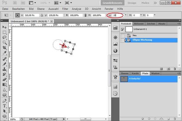Toggle history brush source box beside Neu
Screen dimensions: 182x121
(x=122, y=35)
